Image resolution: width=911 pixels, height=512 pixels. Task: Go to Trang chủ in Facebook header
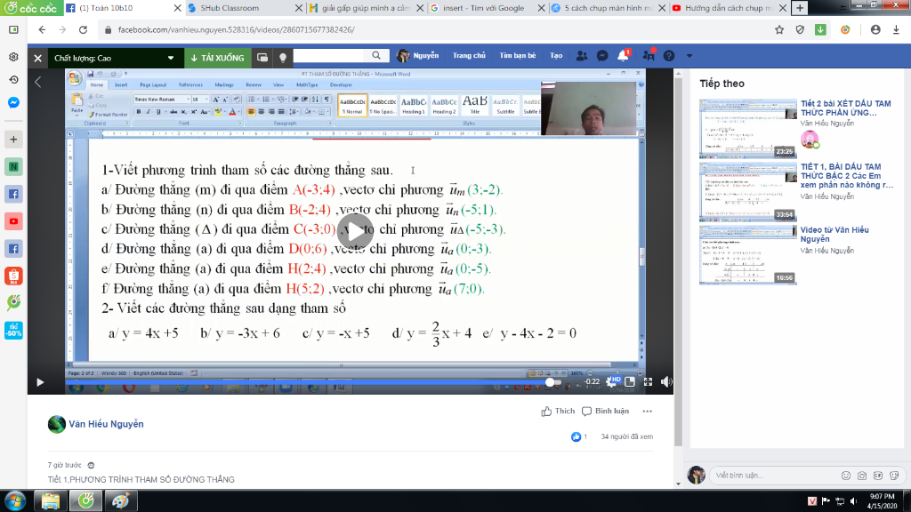pyautogui.click(x=469, y=56)
